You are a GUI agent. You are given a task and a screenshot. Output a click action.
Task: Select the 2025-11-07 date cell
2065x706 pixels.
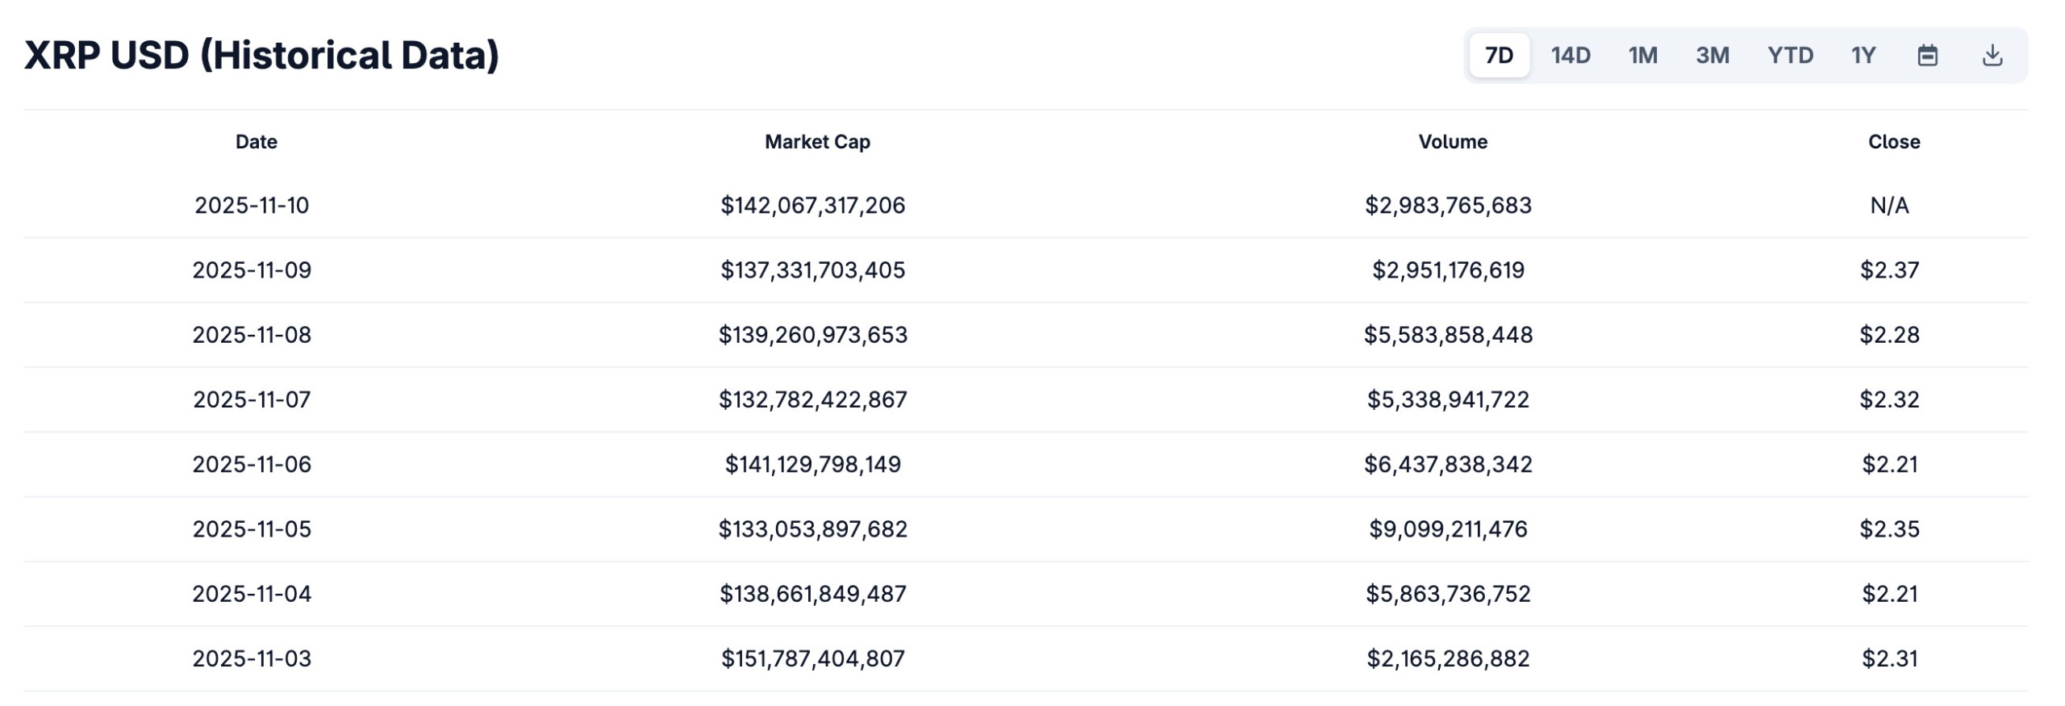(x=254, y=399)
